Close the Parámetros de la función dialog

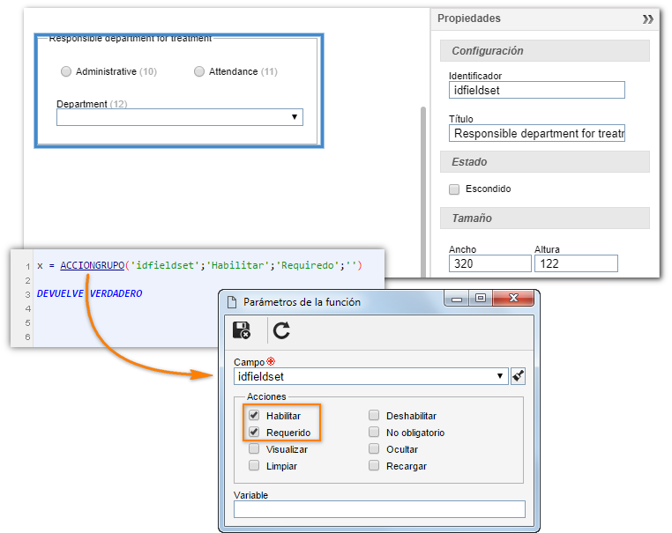click(x=513, y=298)
